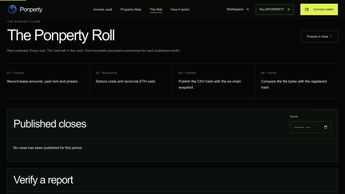The height and width of the screenshot is (194, 345).
Task: Go to Property Atlas
Action: point(131,9)
